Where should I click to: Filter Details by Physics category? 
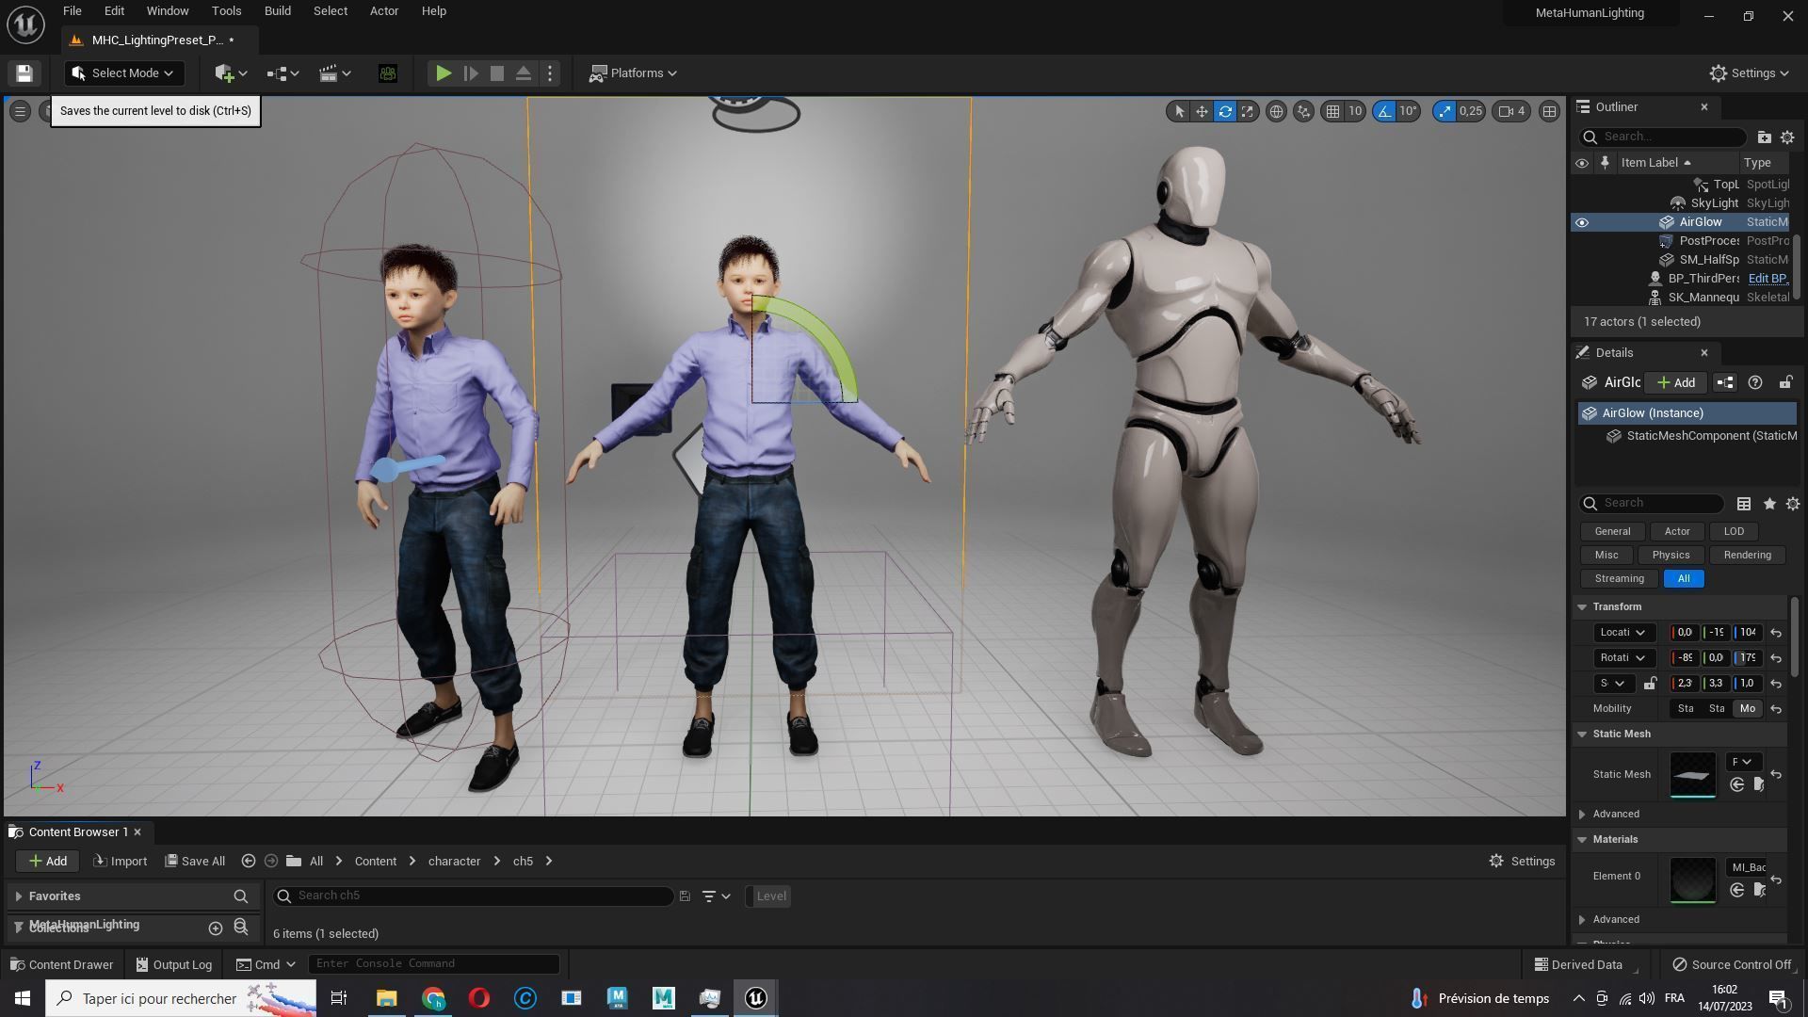(x=1671, y=556)
